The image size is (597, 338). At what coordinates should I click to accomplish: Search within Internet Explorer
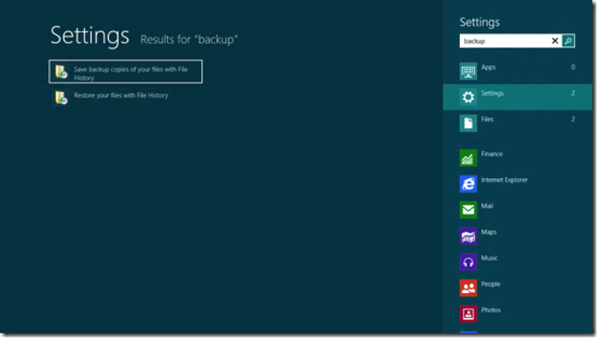point(518,183)
